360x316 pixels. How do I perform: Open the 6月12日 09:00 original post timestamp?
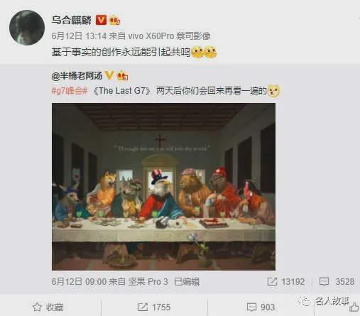click(x=79, y=282)
